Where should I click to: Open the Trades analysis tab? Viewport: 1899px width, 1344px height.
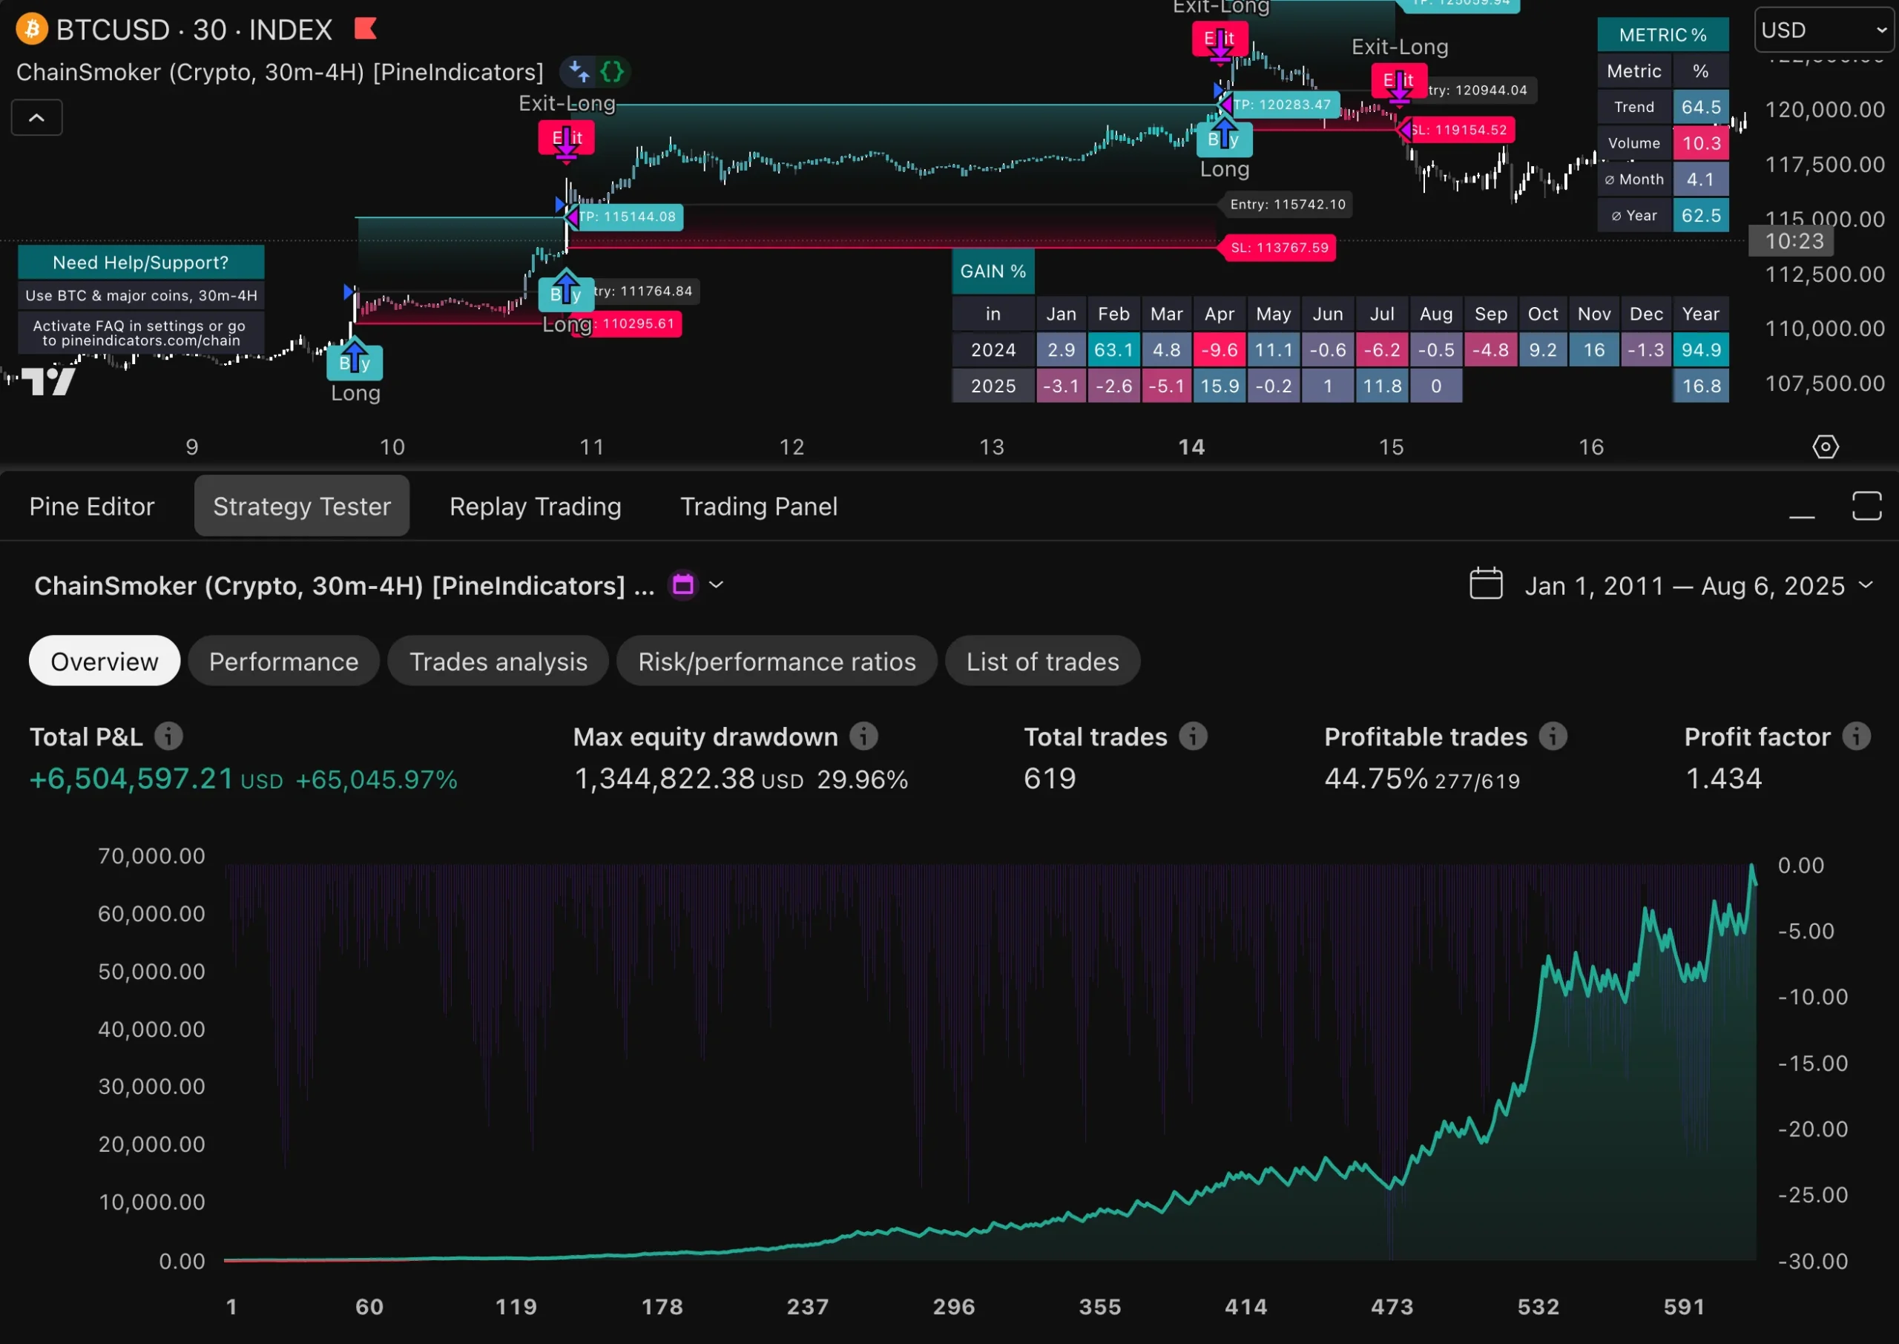pyautogui.click(x=498, y=661)
